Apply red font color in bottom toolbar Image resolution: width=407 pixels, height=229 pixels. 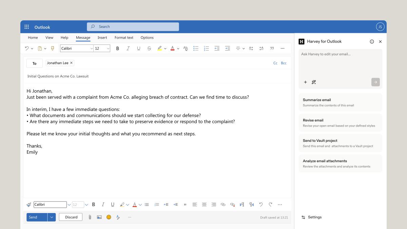[x=135, y=205]
